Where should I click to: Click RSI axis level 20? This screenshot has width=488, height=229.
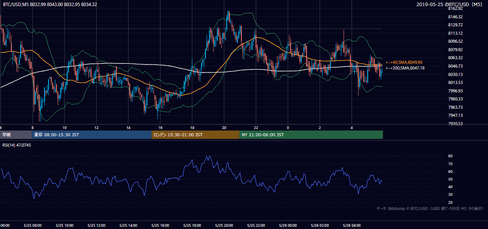[450, 202]
